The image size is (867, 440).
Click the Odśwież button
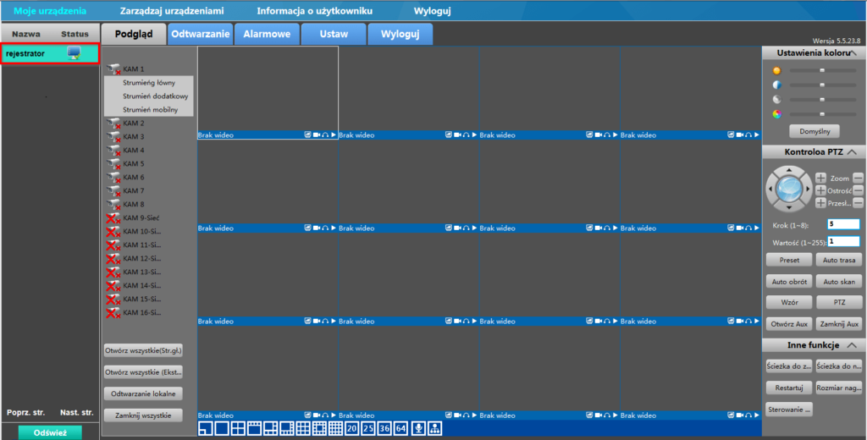[x=50, y=432]
